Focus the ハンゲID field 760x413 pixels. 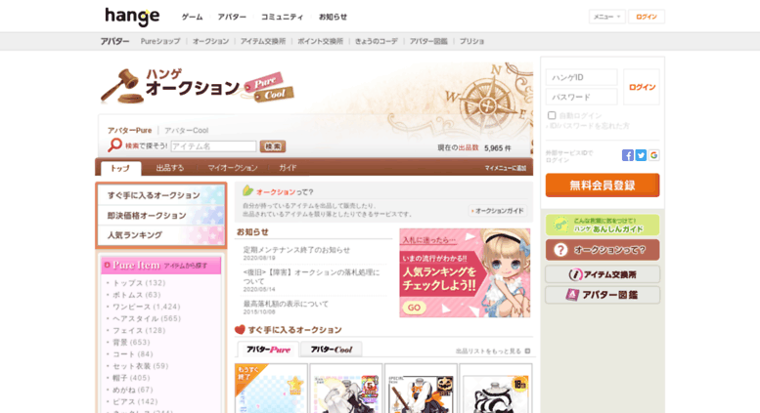tap(582, 77)
